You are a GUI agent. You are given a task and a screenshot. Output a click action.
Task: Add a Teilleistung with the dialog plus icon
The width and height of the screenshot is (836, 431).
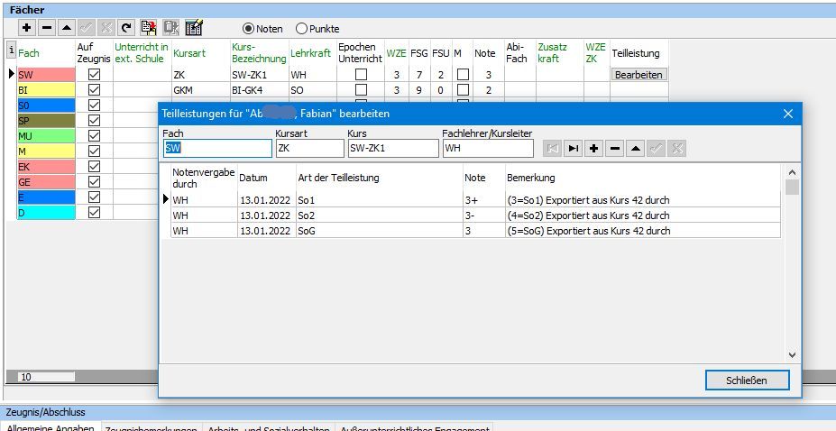pyautogui.click(x=593, y=149)
